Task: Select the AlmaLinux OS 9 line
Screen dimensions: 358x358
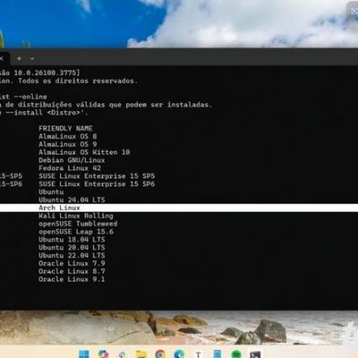Action: pos(68,145)
